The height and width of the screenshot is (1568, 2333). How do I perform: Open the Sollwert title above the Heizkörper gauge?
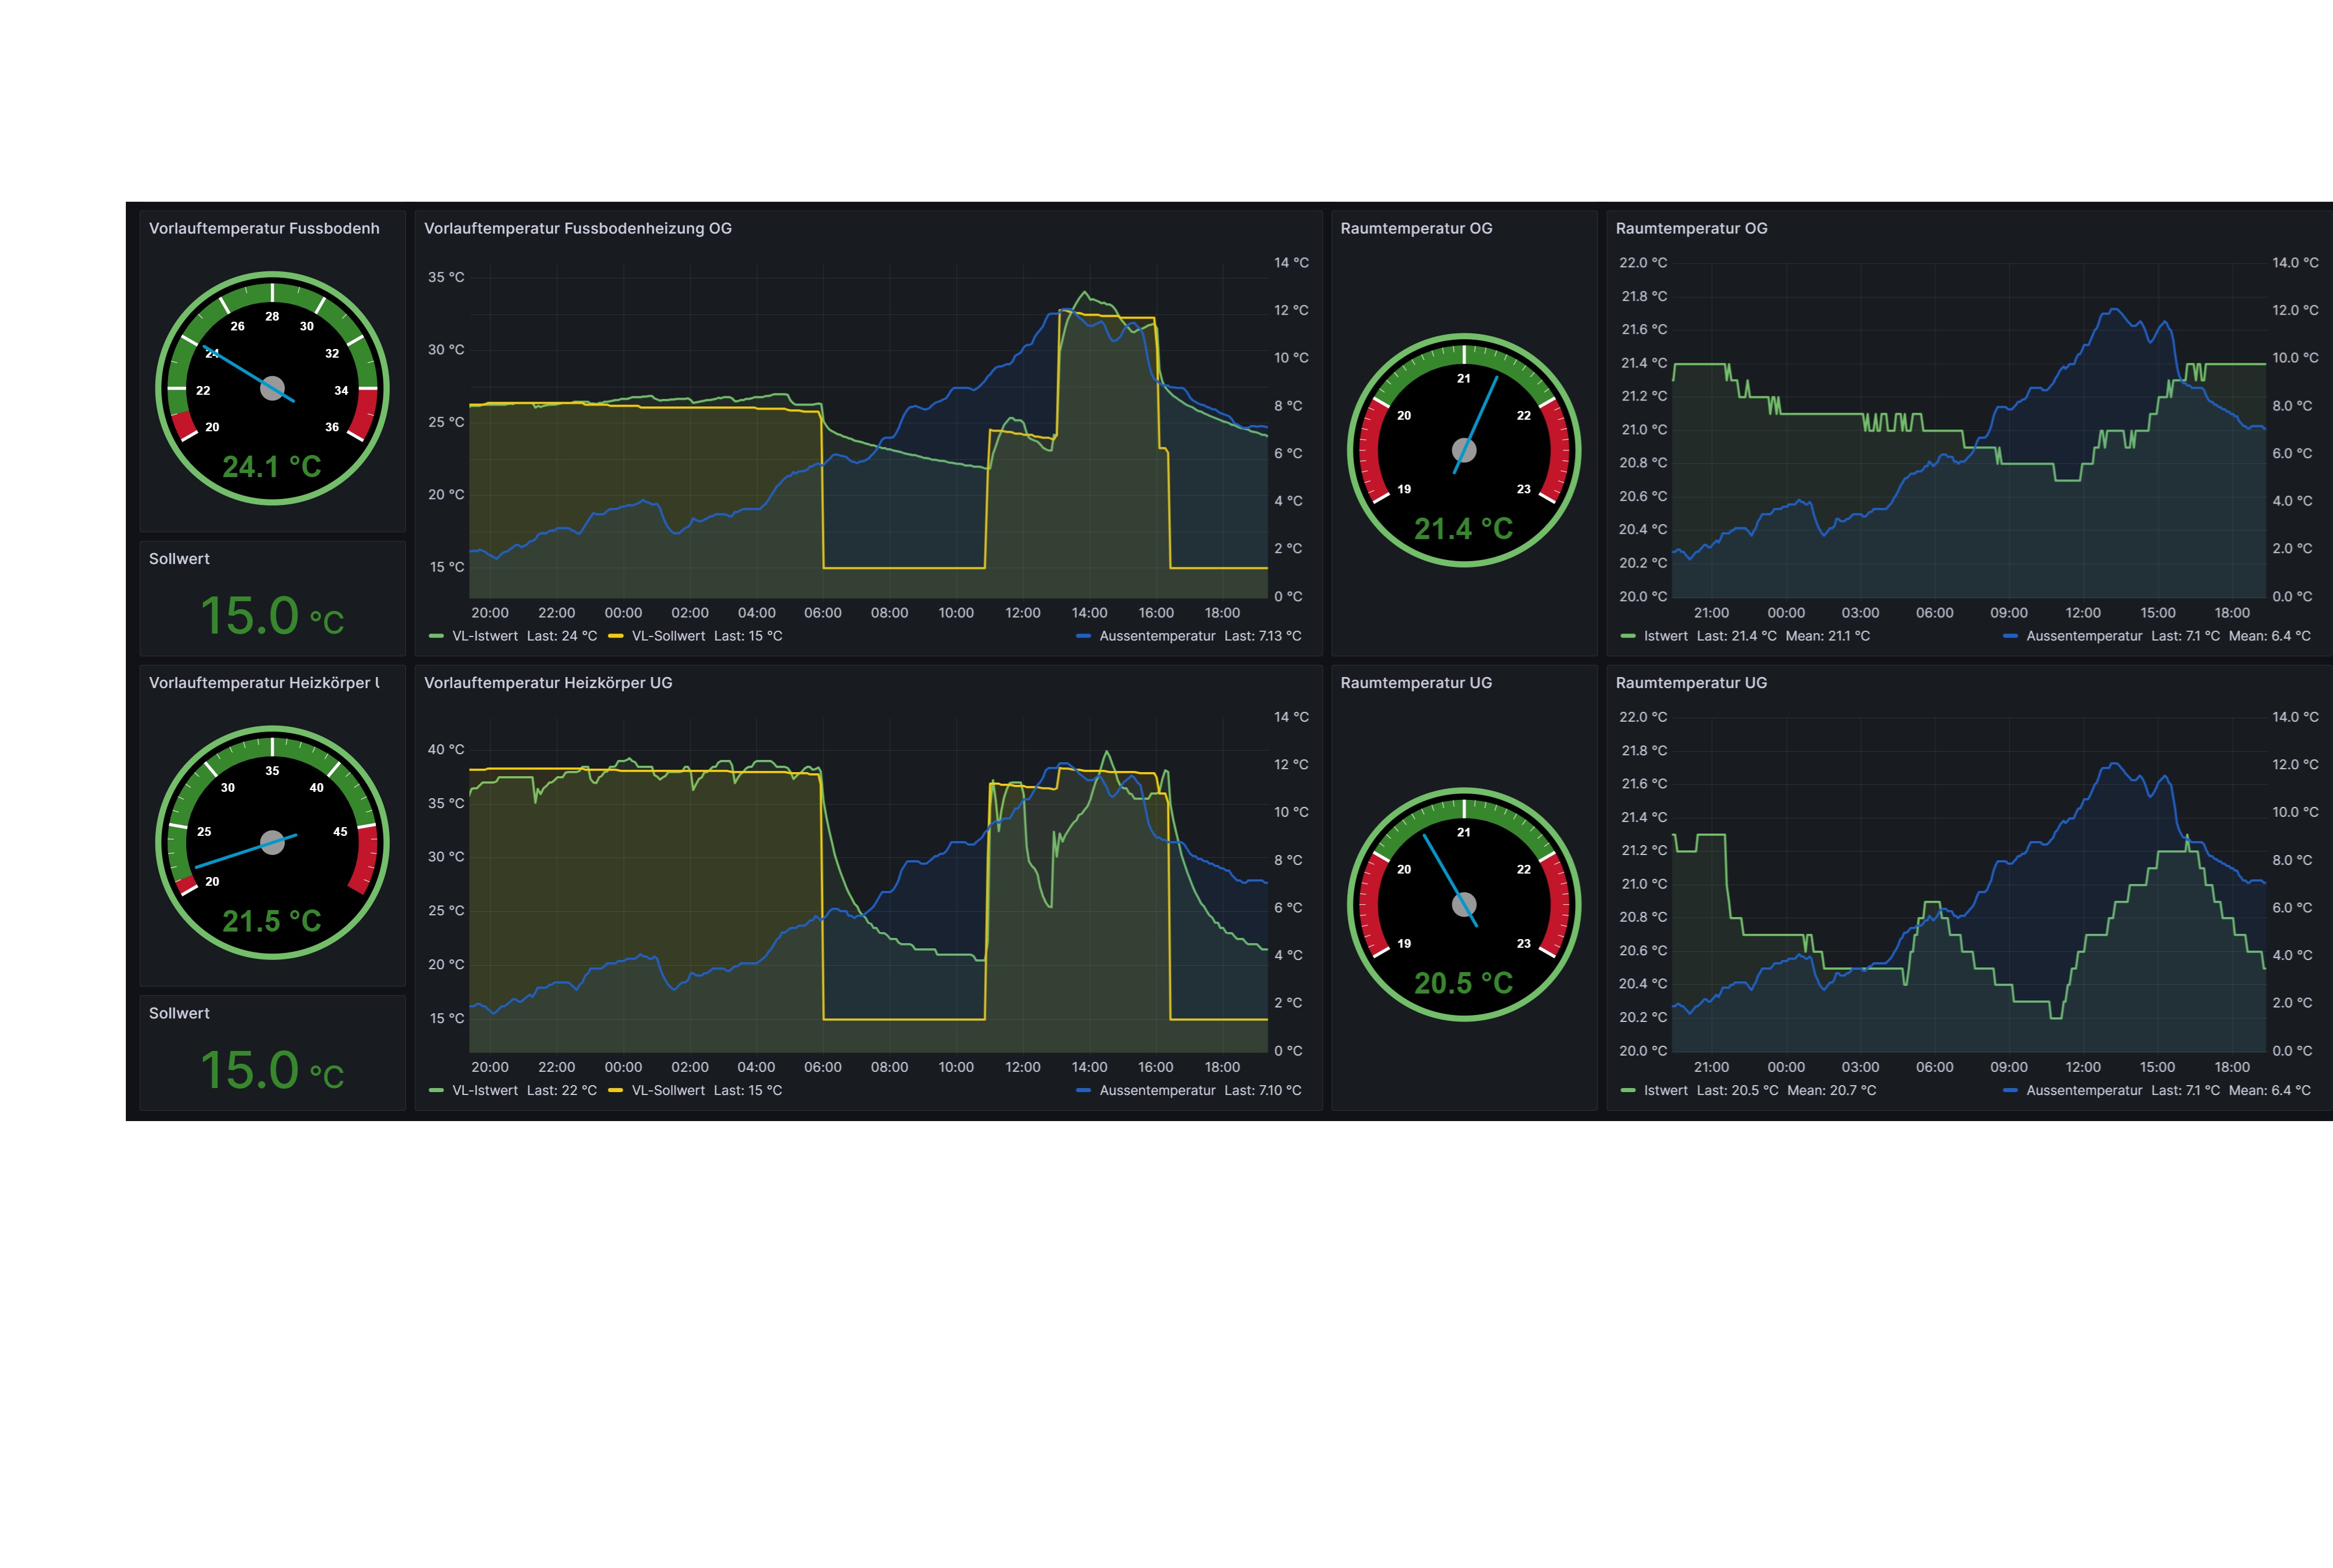click(x=179, y=558)
